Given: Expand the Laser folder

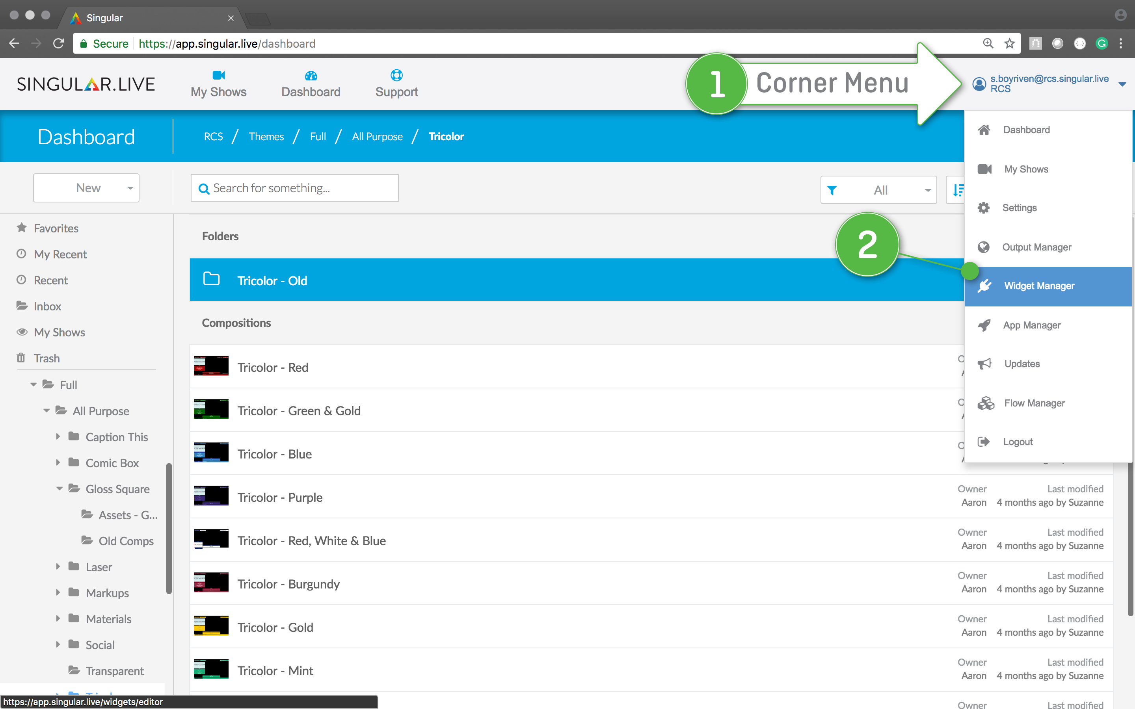Looking at the screenshot, I should pyautogui.click(x=58, y=566).
